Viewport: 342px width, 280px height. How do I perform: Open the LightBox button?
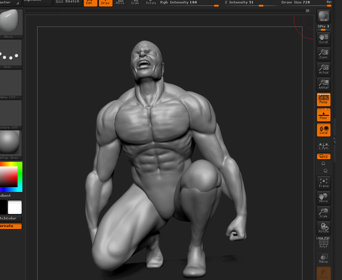click(38, 3)
